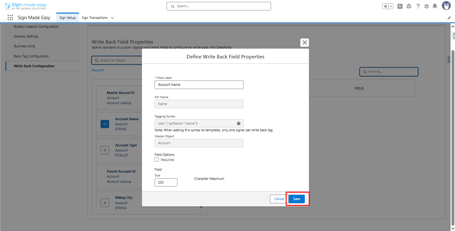Viewport: 455px width, 231px height.
Task: Open the Salesforce guidance cloud icon
Action: click(409, 6)
